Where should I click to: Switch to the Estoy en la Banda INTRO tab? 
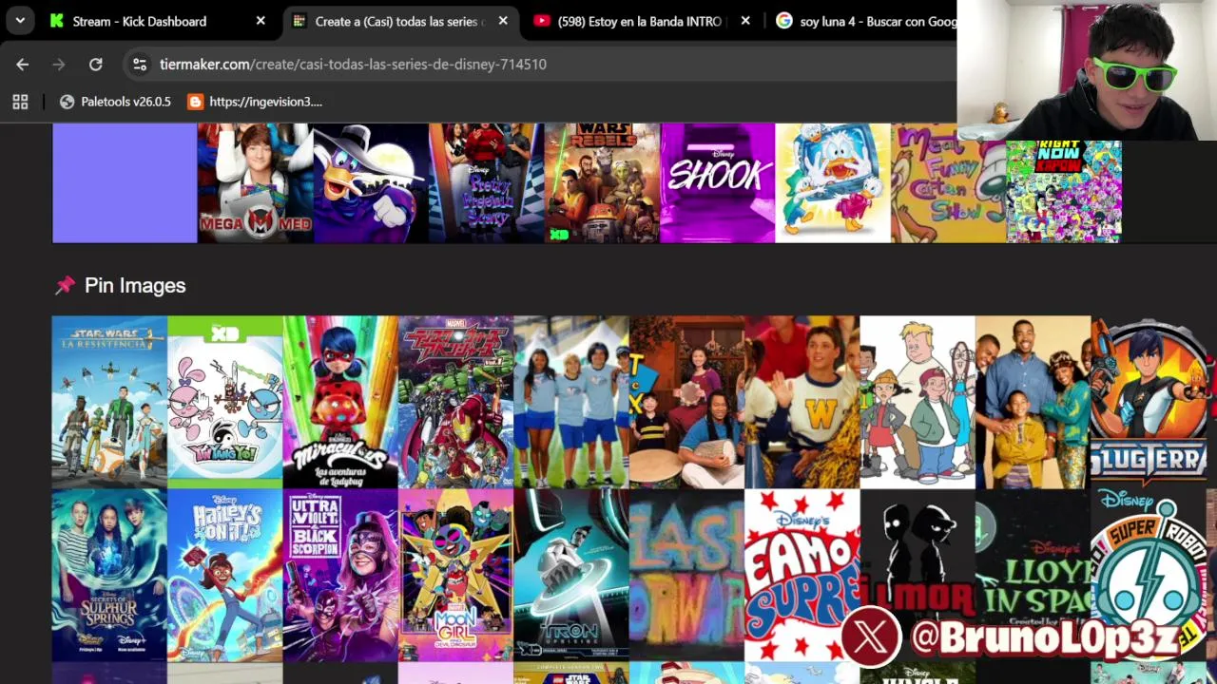coord(639,21)
